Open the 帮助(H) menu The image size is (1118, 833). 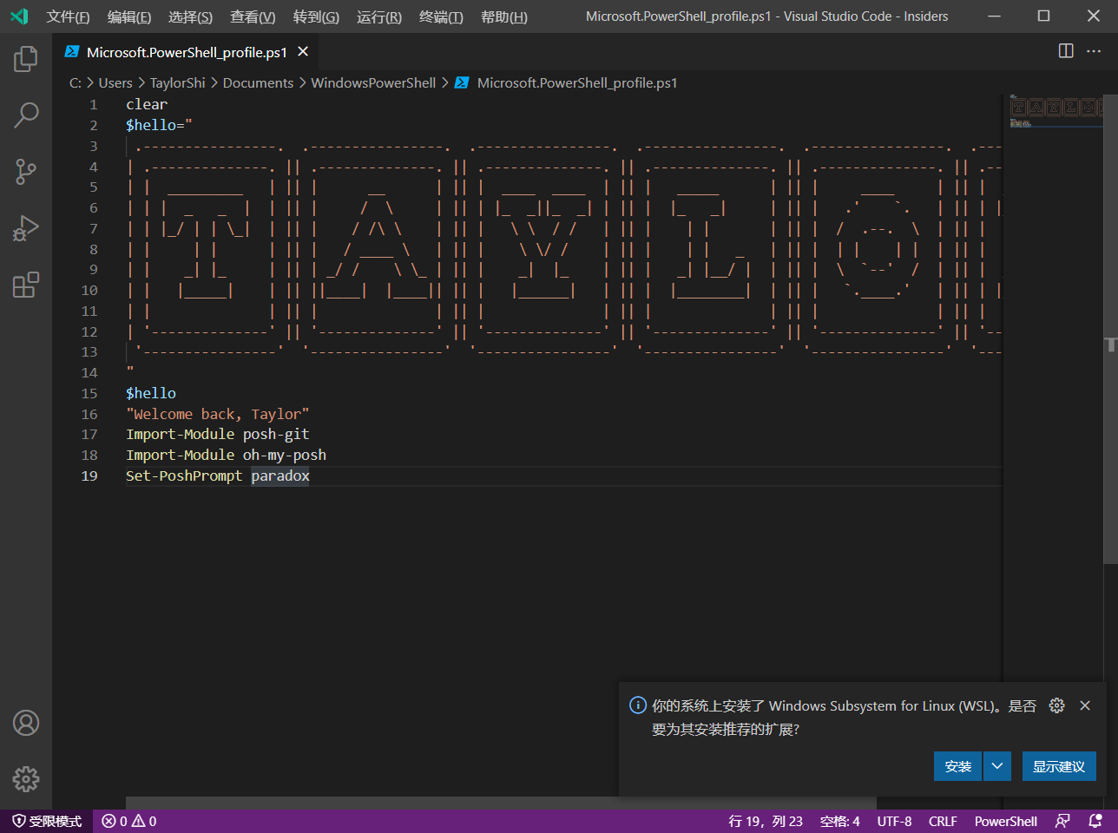[503, 16]
